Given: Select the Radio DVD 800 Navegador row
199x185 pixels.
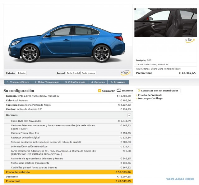Looking at the screenshot, I should (68, 121).
